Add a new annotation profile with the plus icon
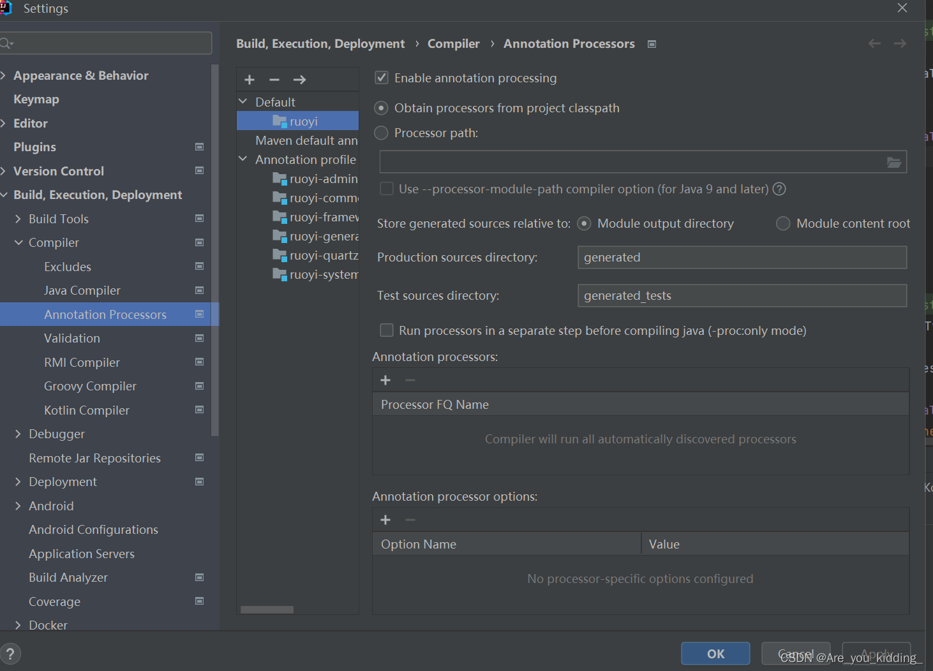Viewport: 933px width, 671px height. click(x=249, y=79)
